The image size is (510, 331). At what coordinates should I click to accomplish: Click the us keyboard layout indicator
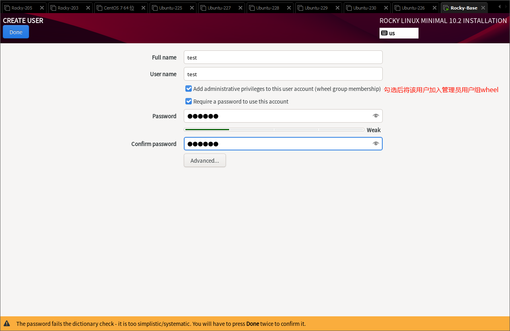click(x=399, y=33)
